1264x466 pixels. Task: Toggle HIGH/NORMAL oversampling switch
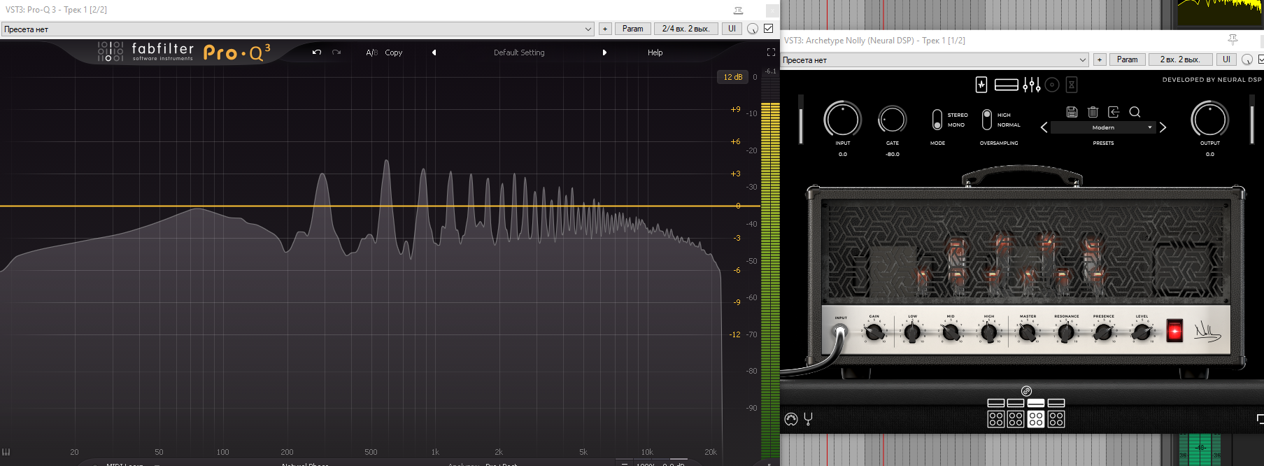(987, 120)
